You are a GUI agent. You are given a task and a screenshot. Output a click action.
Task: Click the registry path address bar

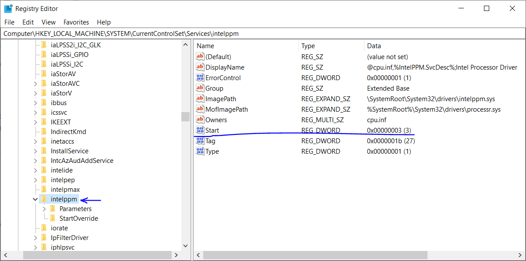pyautogui.click(x=262, y=33)
